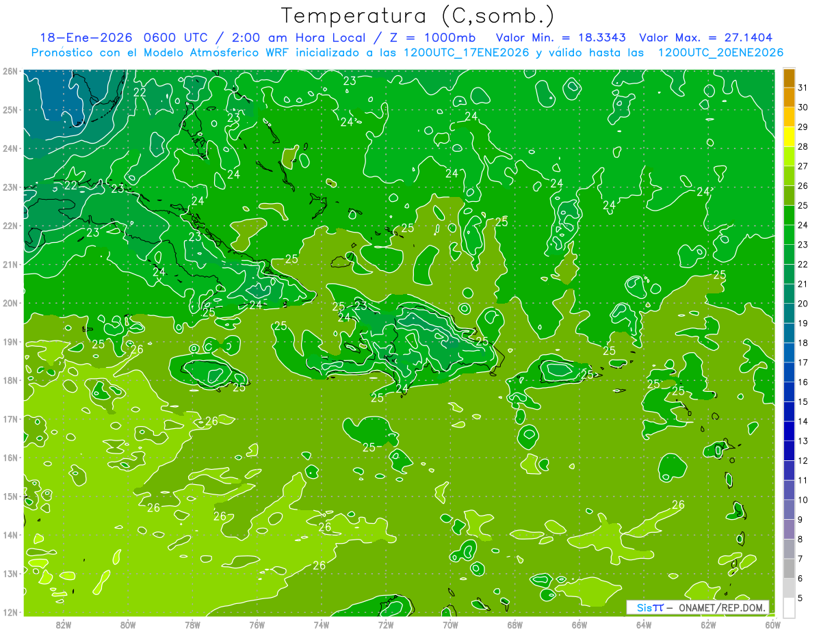
Task: Click the yellow swatch between 28 and 29
Action: (x=789, y=137)
